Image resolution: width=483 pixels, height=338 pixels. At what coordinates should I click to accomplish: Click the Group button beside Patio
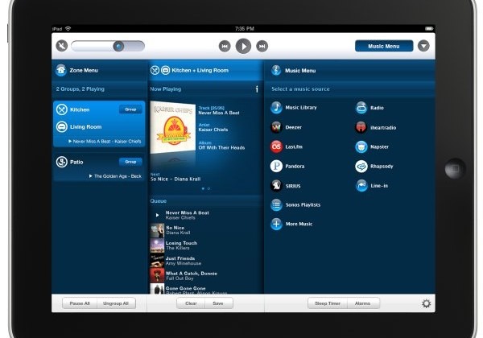pyautogui.click(x=130, y=162)
